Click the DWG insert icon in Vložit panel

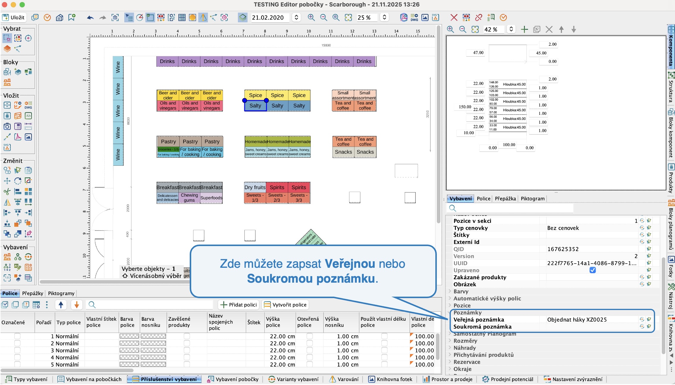click(28, 105)
